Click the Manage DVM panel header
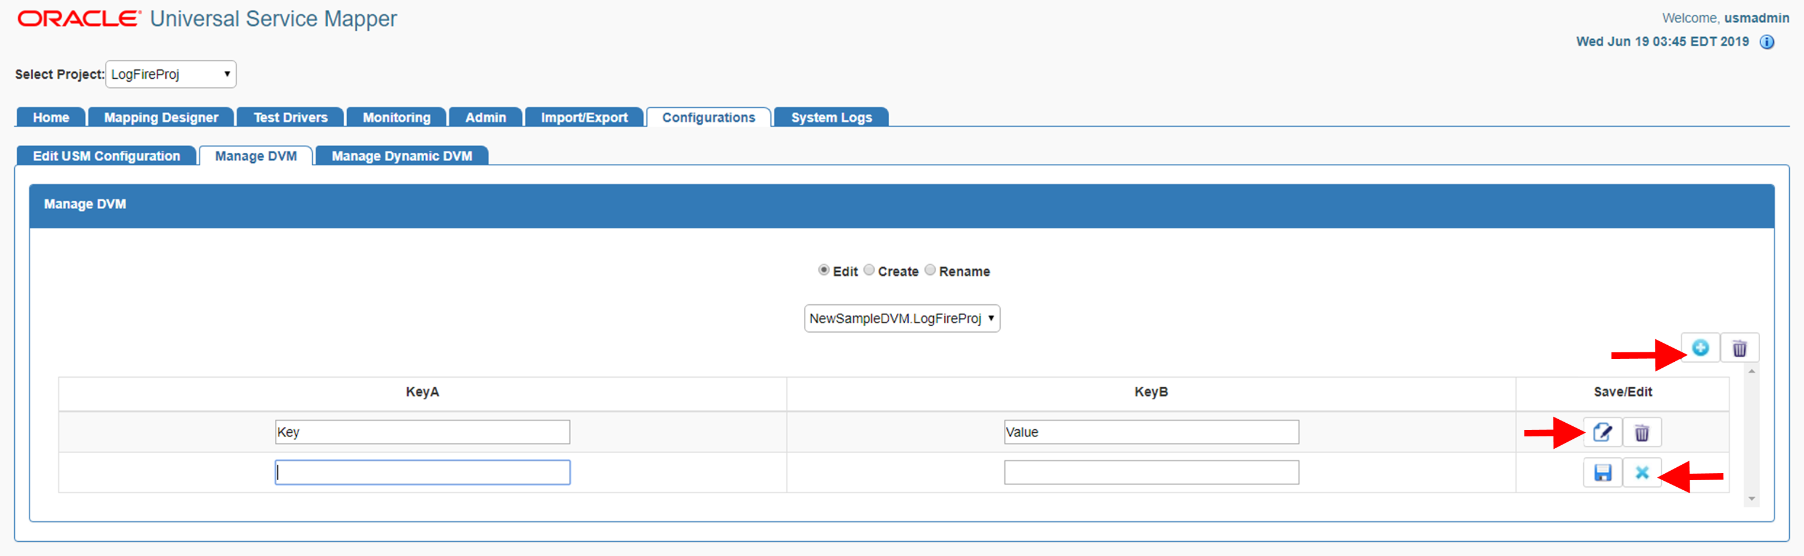This screenshot has height=556, width=1804. click(901, 206)
